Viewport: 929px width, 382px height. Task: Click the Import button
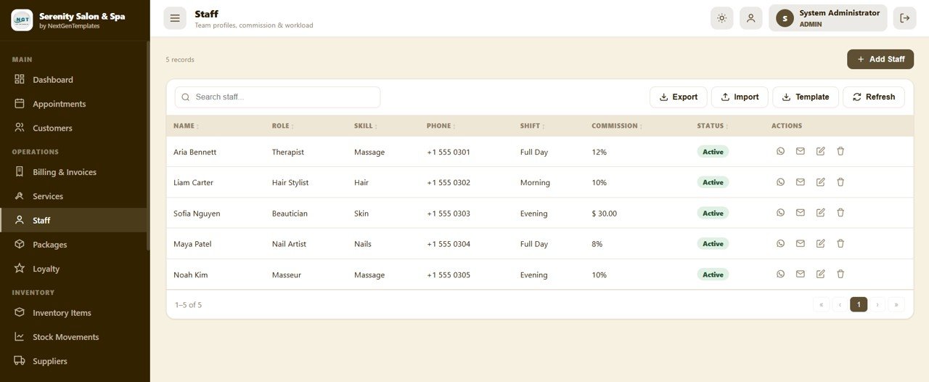(740, 97)
